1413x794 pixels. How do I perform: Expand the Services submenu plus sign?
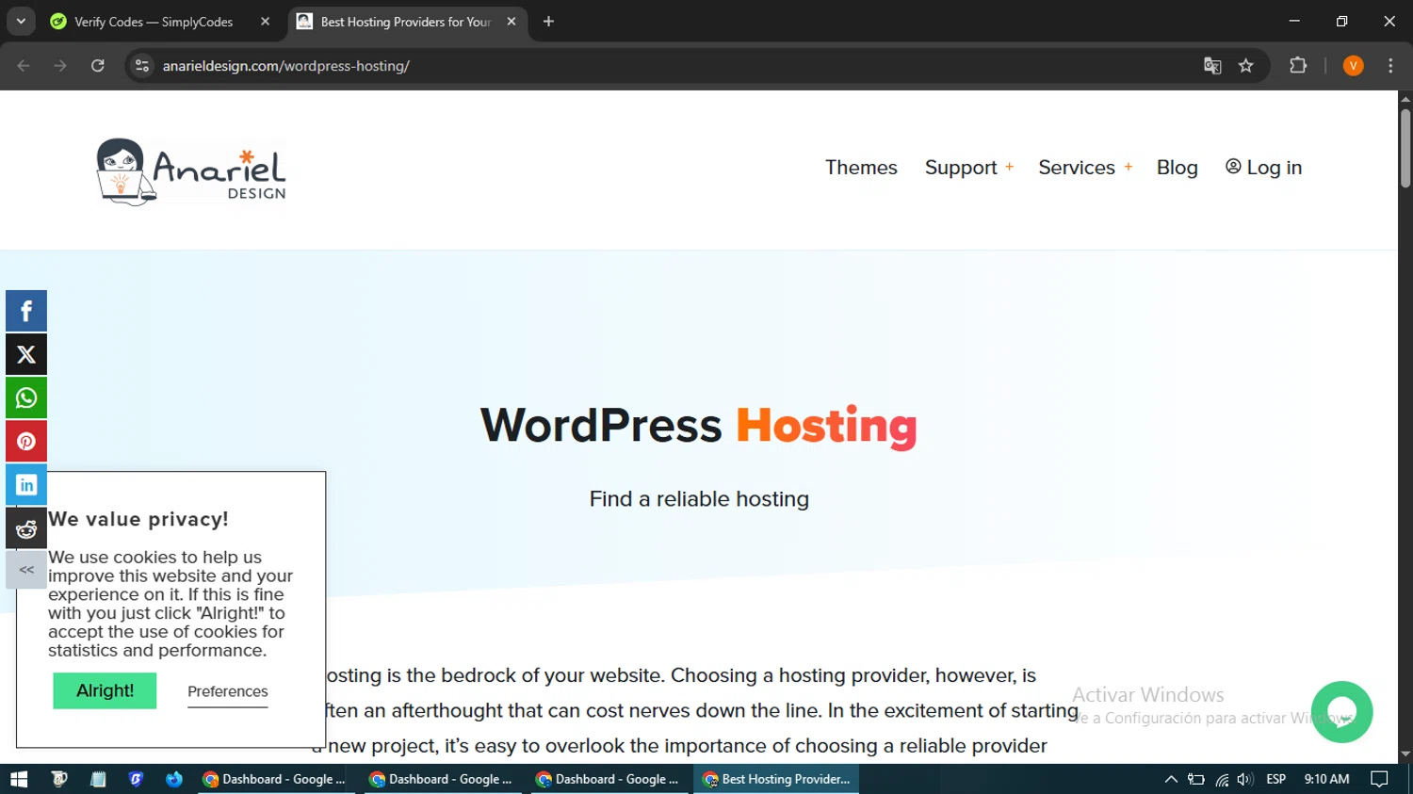coord(1128,167)
